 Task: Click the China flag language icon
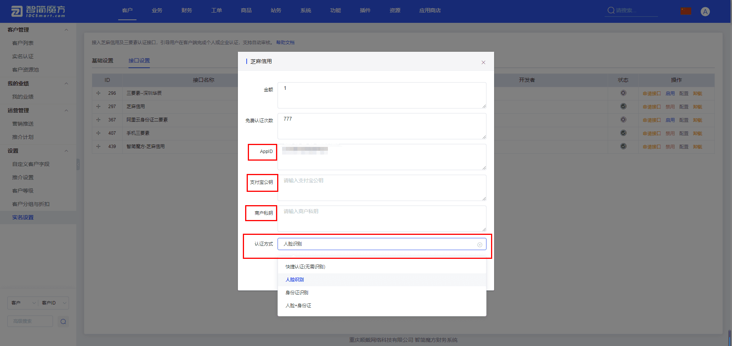point(686,11)
